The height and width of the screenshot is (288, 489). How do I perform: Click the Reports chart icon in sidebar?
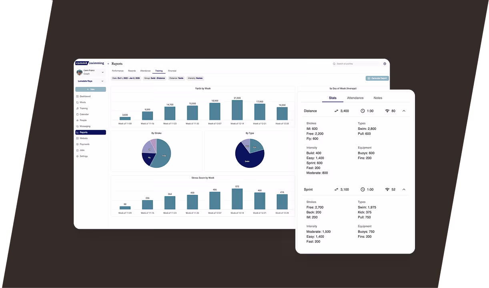(x=77, y=132)
